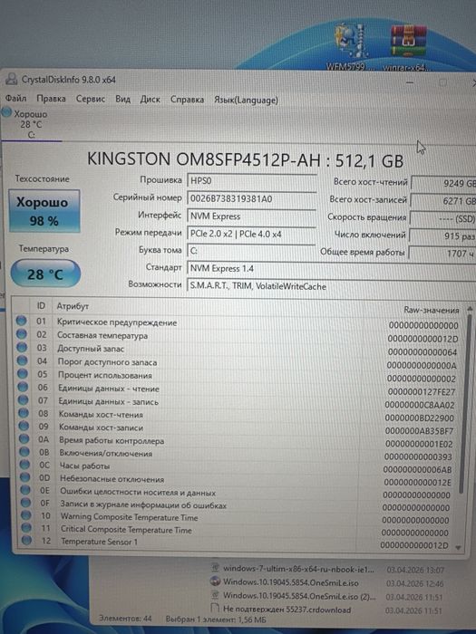This screenshot has height=634, width=476.
Task: Select attribute text Небезопасные отключения
Action: click(x=112, y=479)
